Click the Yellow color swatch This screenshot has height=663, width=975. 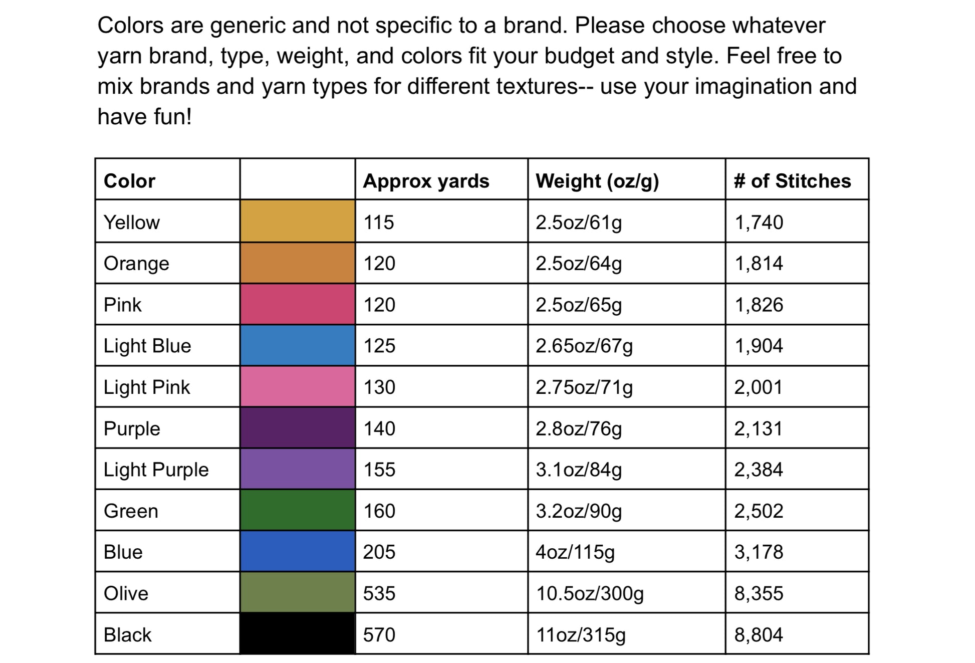point(297,221)
